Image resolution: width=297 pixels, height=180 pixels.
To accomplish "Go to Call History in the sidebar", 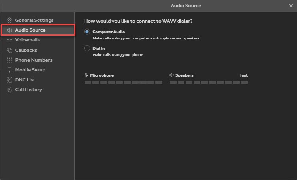I will 28,90.
